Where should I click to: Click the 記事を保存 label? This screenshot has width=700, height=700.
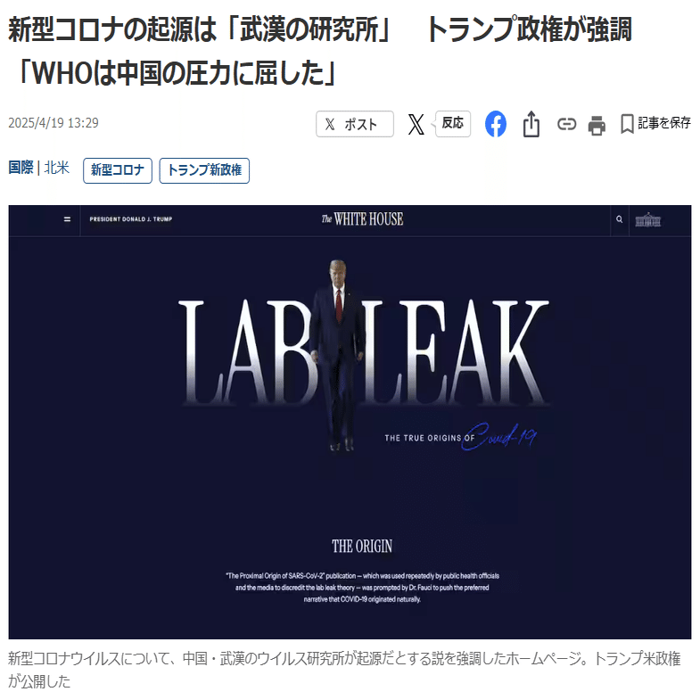tap(663, 123)
